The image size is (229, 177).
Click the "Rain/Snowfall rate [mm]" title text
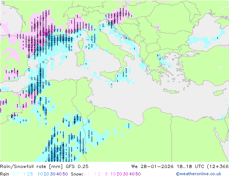point(31,167)
